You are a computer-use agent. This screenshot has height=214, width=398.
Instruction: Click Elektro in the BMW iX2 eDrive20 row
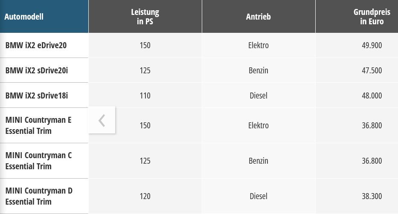tap(259, 45)
